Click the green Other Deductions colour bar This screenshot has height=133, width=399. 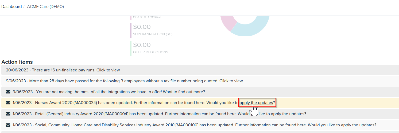pyautogui.click(x=131, y=48)
